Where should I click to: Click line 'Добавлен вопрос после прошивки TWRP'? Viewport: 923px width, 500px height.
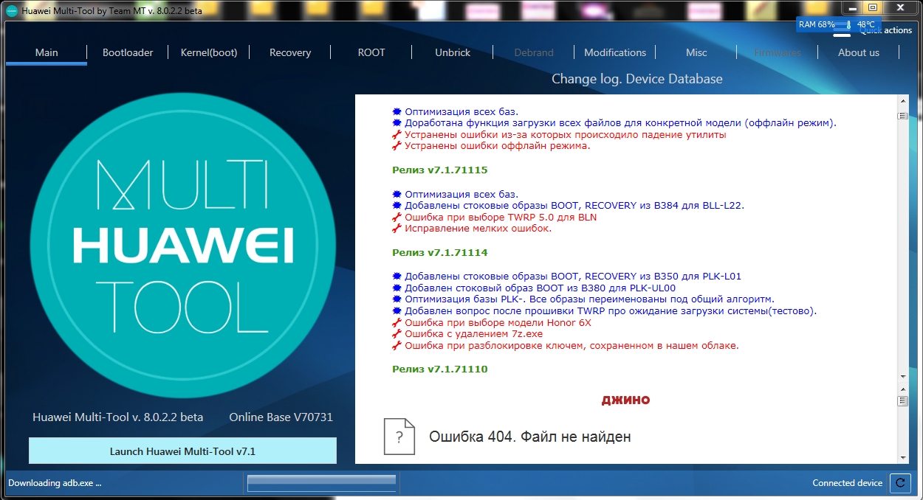point(605,311)
